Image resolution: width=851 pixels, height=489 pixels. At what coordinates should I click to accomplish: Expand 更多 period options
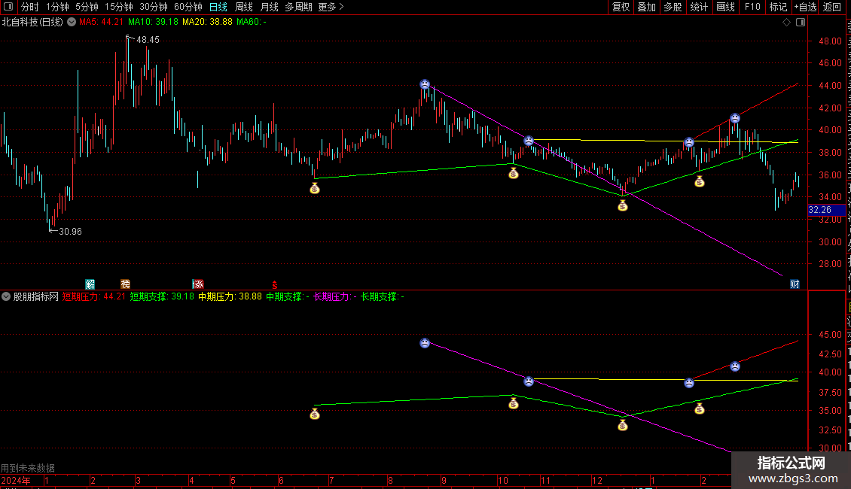click(331, 7)
